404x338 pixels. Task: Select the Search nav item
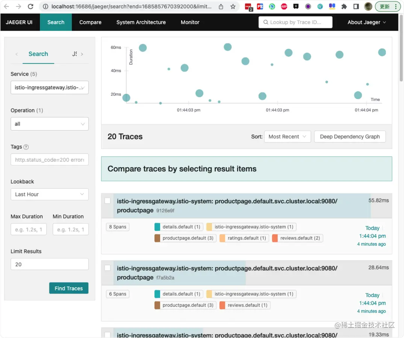56,22
